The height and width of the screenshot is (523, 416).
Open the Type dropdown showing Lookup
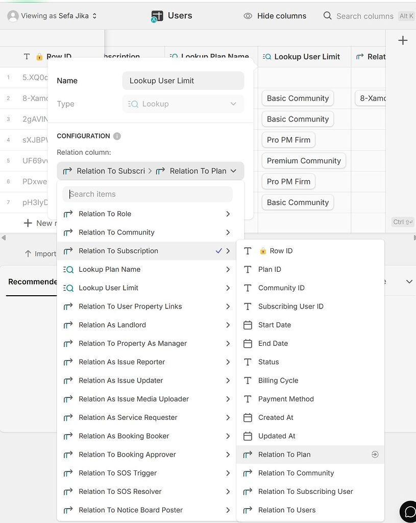(183, 104)
